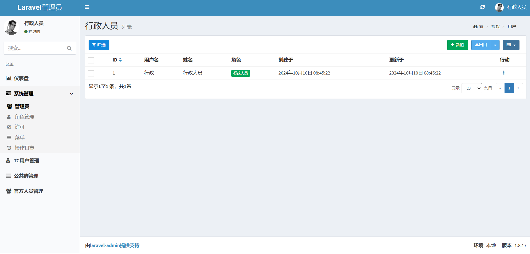
Task: Open the 20 per-page dropdown
Action: [472, 88]
